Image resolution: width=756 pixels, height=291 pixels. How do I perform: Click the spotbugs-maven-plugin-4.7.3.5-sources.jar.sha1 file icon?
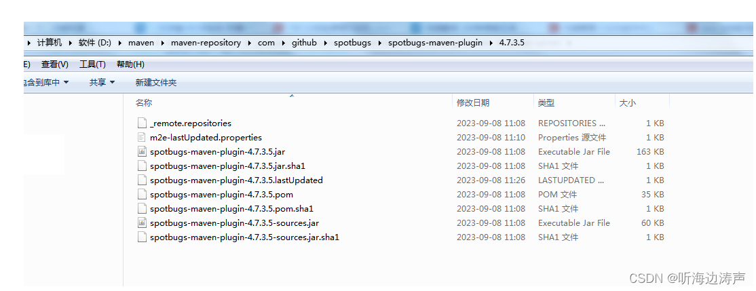[142, 237]
